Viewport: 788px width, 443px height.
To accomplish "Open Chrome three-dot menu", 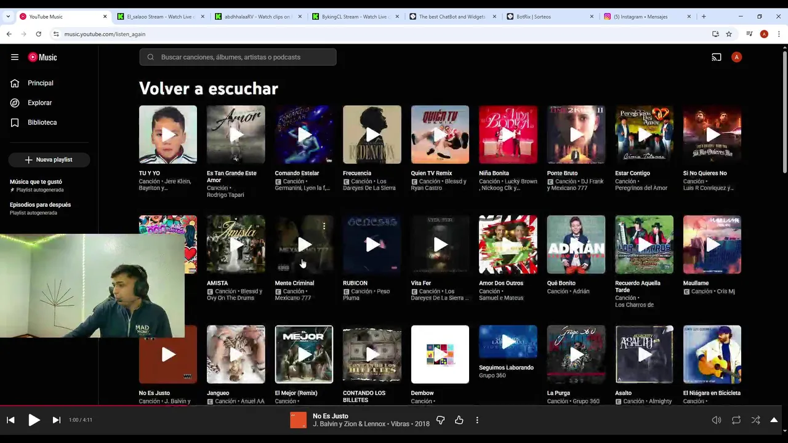I will (x=779, y=34).
